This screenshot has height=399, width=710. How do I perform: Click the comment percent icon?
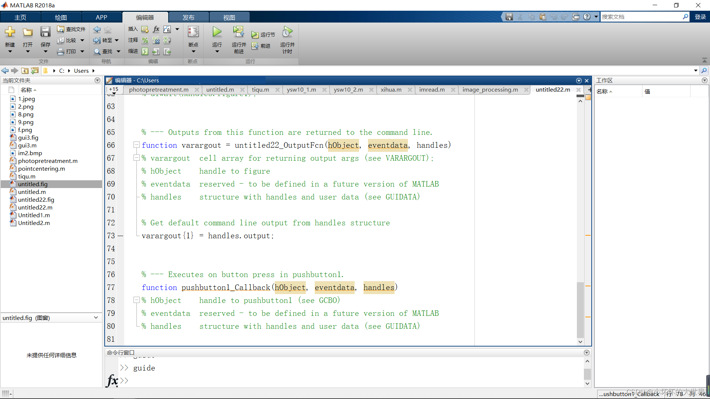point(145,40)
